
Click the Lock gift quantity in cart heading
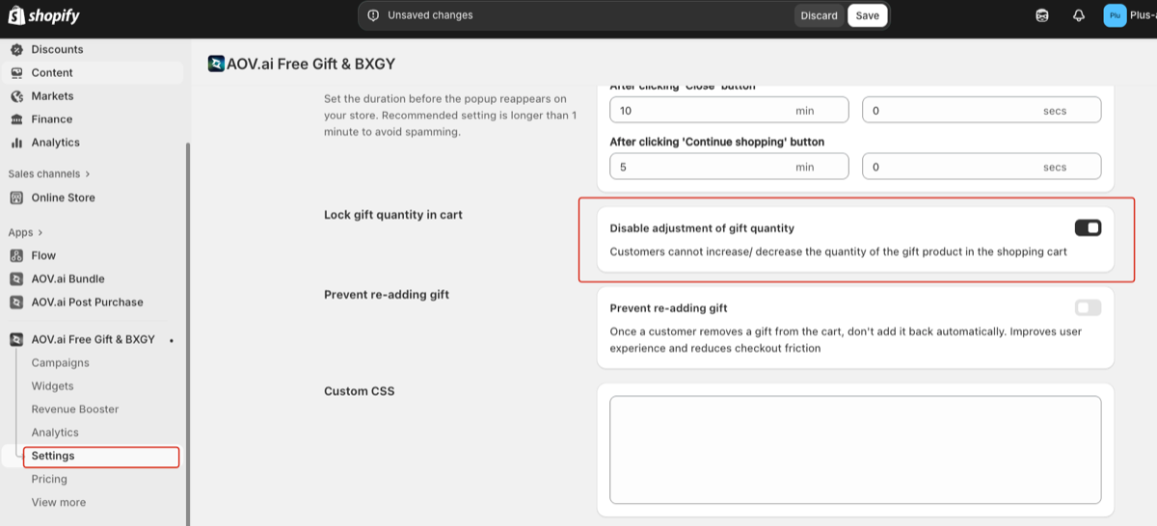tap(393, 214)
